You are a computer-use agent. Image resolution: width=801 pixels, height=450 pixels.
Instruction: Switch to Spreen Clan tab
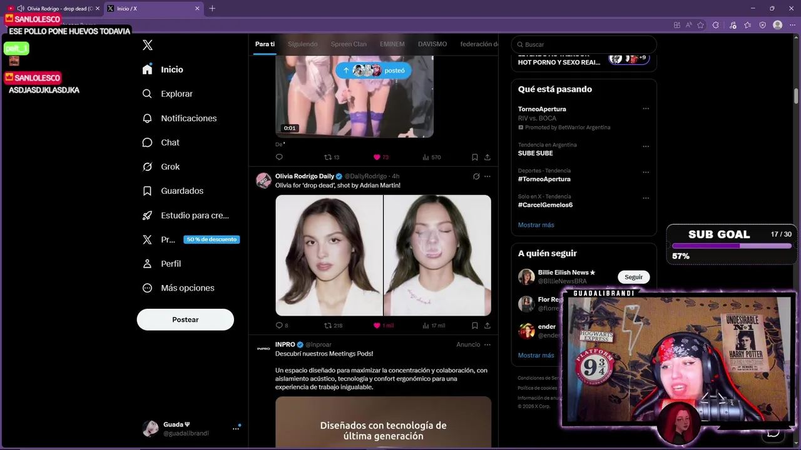349,44
